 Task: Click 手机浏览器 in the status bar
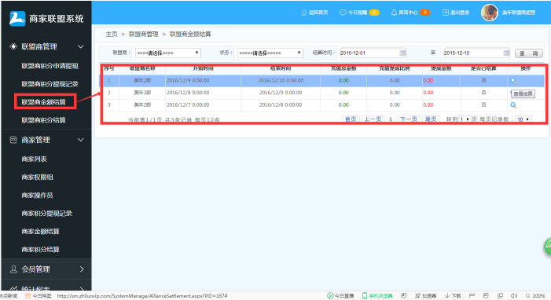pos(377,296)
